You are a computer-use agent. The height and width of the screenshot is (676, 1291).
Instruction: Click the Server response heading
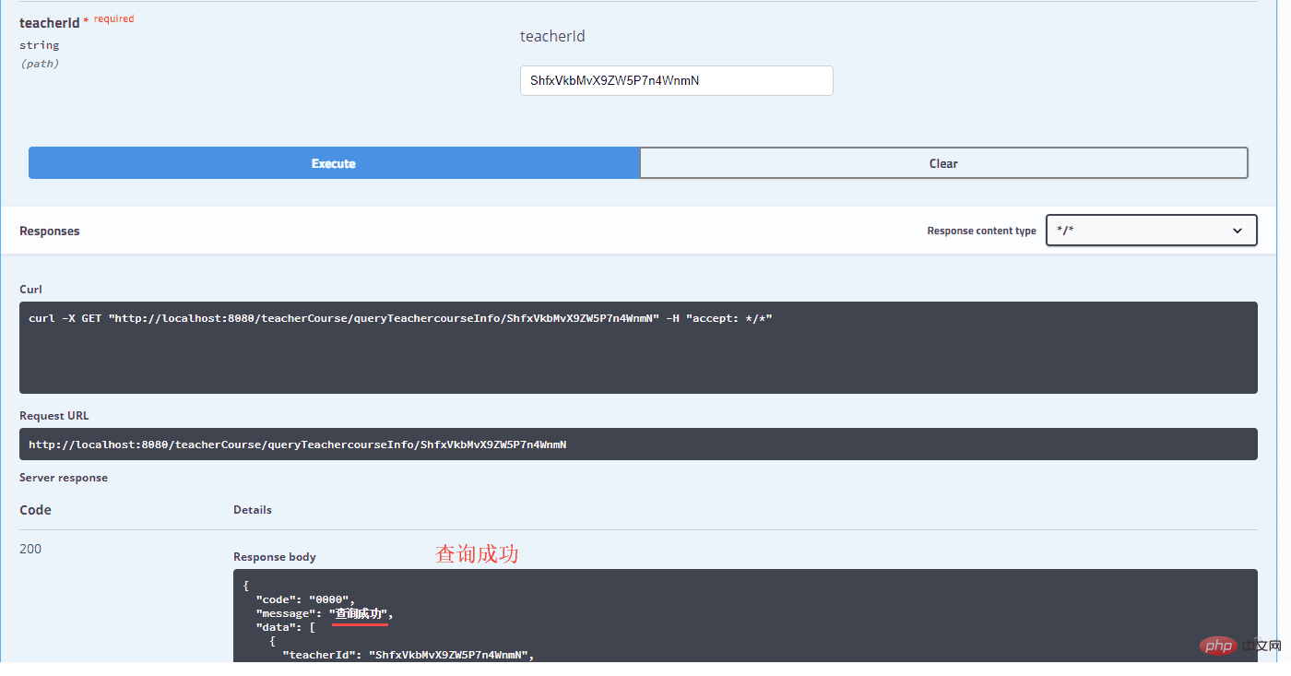(64, 478)
